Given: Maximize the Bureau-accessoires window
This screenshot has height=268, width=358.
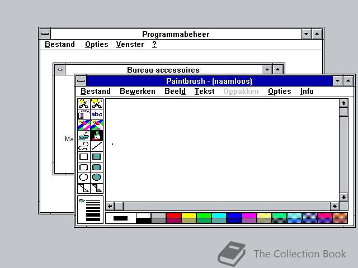Looking at the screenshot, I should click(x=277, y=69).
